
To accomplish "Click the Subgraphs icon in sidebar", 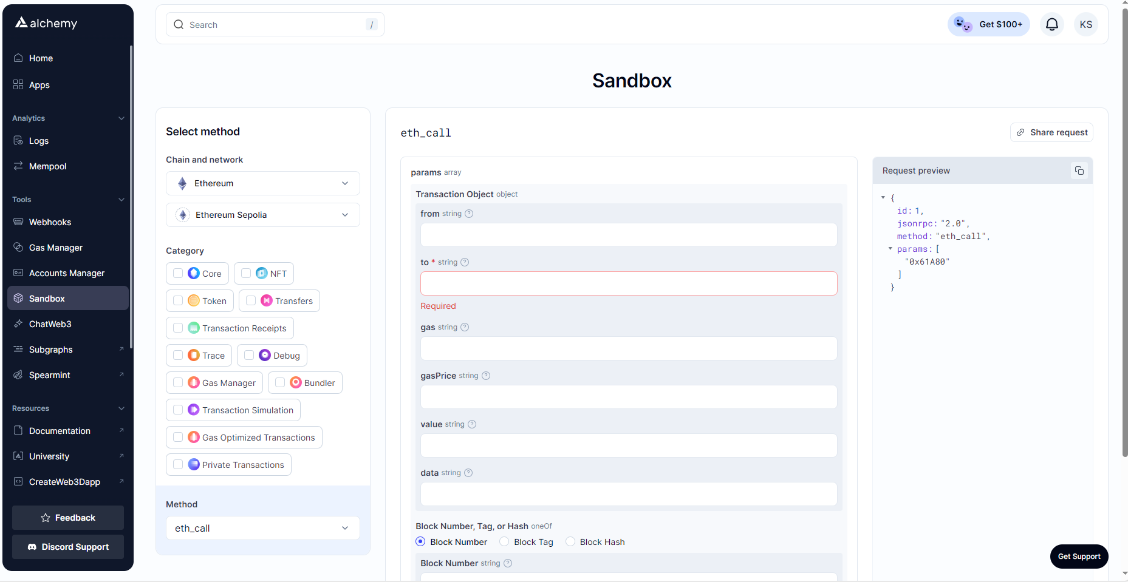I will pos(18,350).
